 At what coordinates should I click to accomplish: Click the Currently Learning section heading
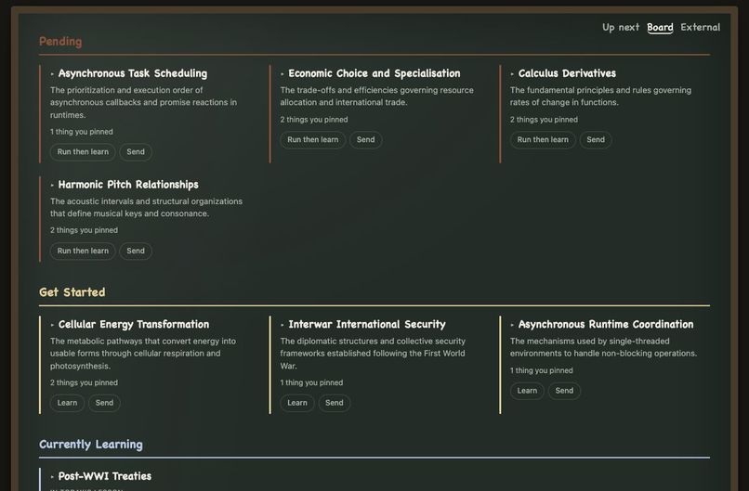(91, 445)
